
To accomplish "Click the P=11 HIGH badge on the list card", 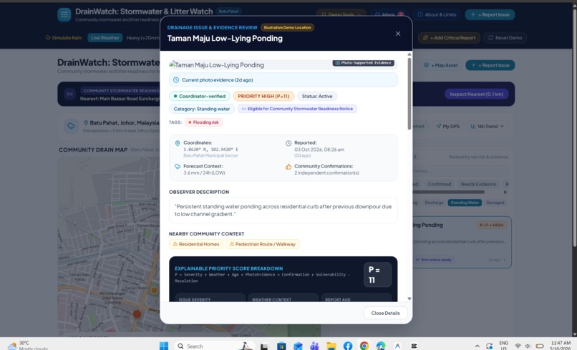I will click(x=491, y=225).
